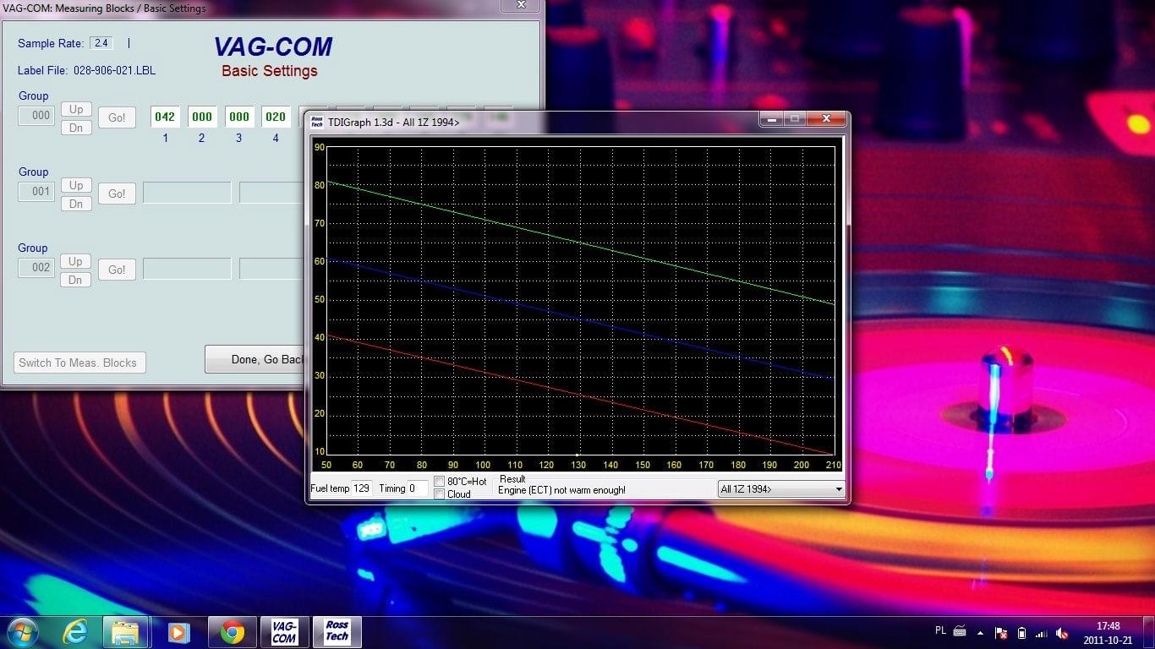The image size is (1155, 649).
Task: Switch to the VAG-COM taskbar button
Action: [x=284, y=632]
